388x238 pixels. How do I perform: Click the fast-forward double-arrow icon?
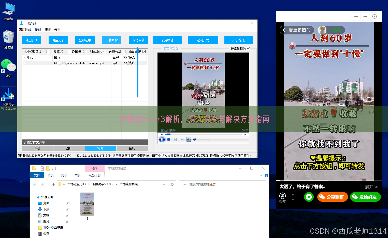(245, 134)
